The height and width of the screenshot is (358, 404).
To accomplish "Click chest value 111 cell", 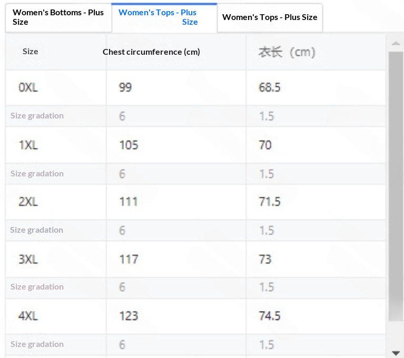I will pyautogui.click(x=129, y=202).
